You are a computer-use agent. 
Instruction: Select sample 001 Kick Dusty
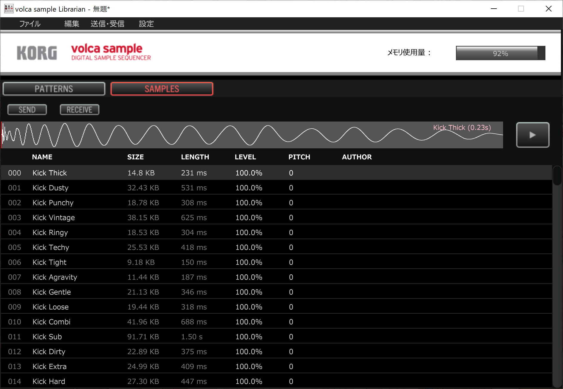276,188
